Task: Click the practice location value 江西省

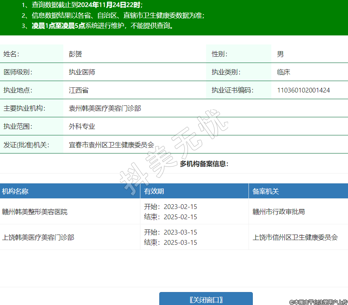Action: click(79, 91)
